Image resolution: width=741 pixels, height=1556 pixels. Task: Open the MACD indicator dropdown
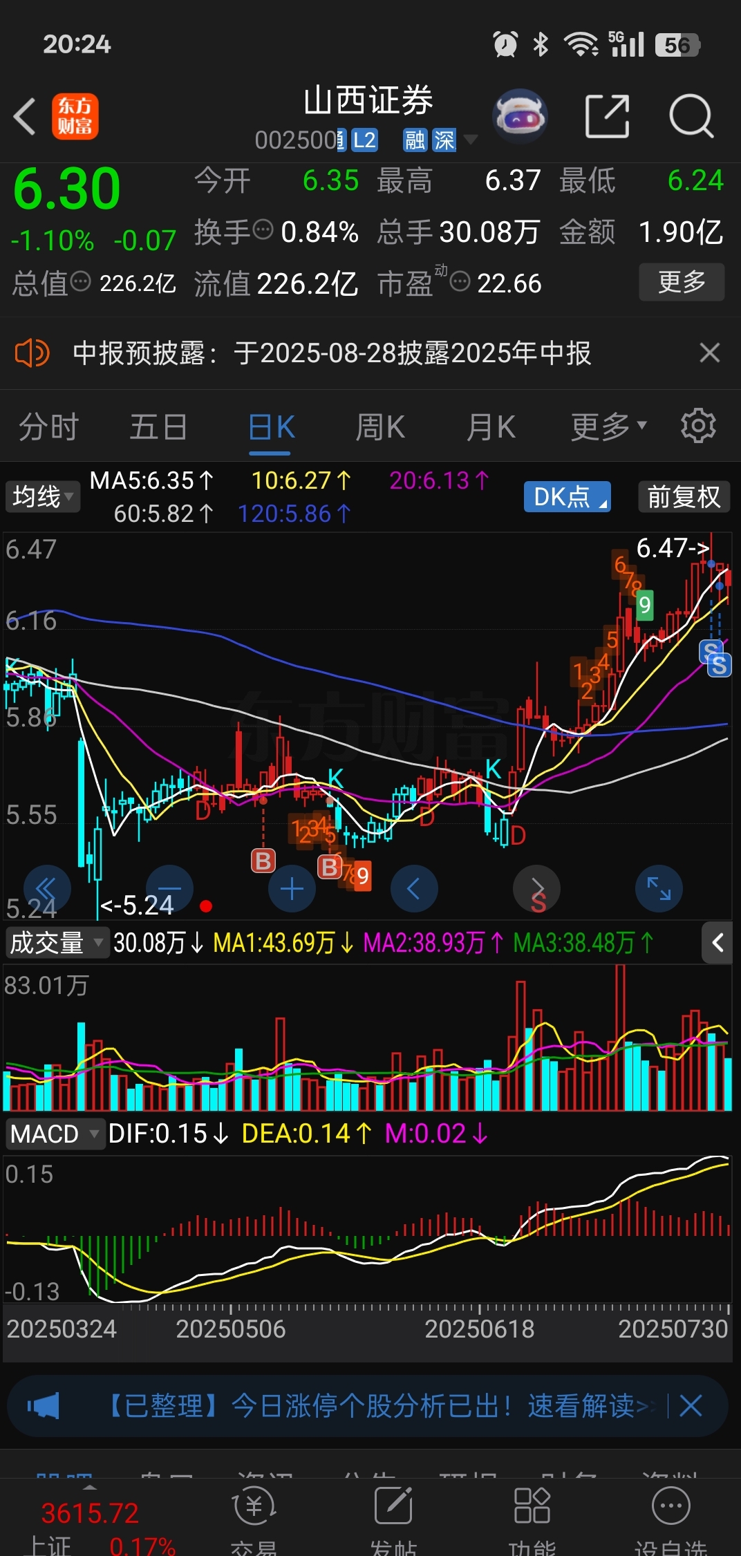point(55,1134)
